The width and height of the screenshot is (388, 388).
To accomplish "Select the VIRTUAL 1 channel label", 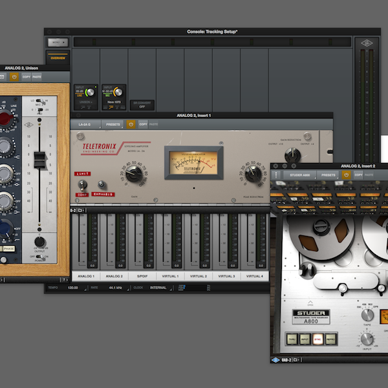I will (170, 276).
